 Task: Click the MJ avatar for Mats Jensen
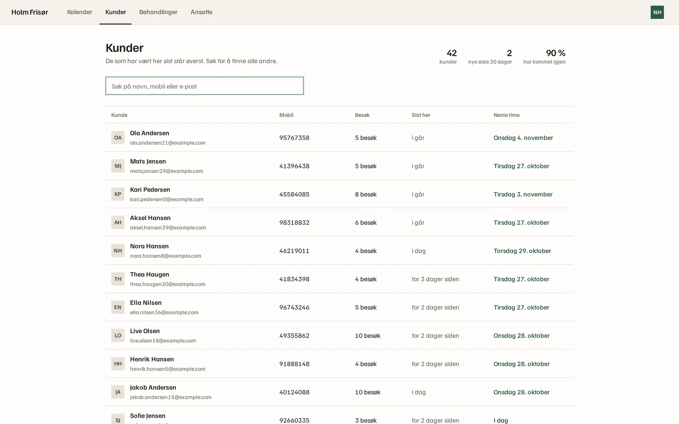pos(118,166)
